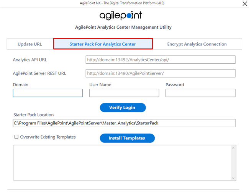249x192 pixels.
Task: Click the log area scroll up arrow
Action: pos(233,148)
